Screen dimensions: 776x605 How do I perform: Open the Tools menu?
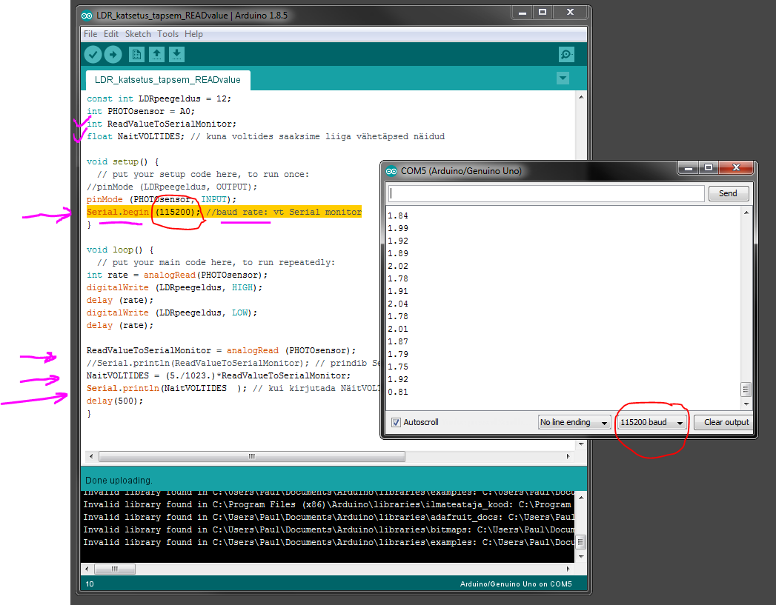click(x=168, y=34)
